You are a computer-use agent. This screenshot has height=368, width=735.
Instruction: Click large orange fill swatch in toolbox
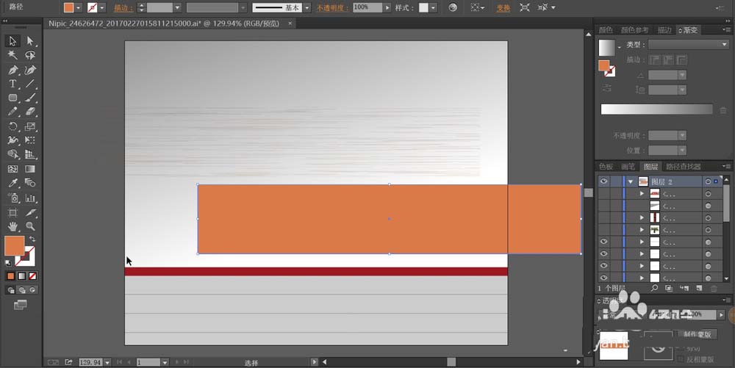tap(14, 246)
